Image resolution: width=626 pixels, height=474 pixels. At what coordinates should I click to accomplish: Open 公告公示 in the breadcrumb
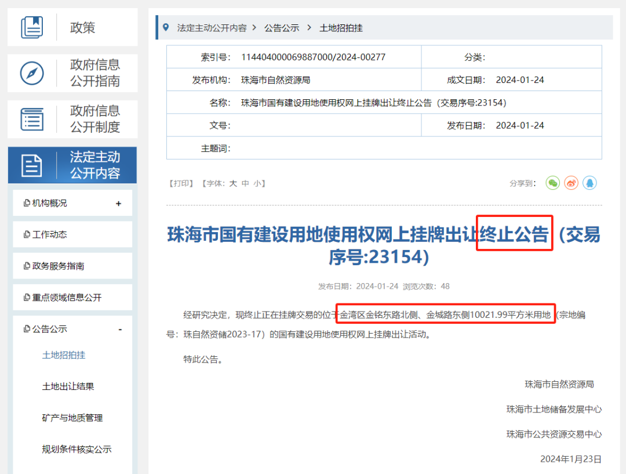282,27
